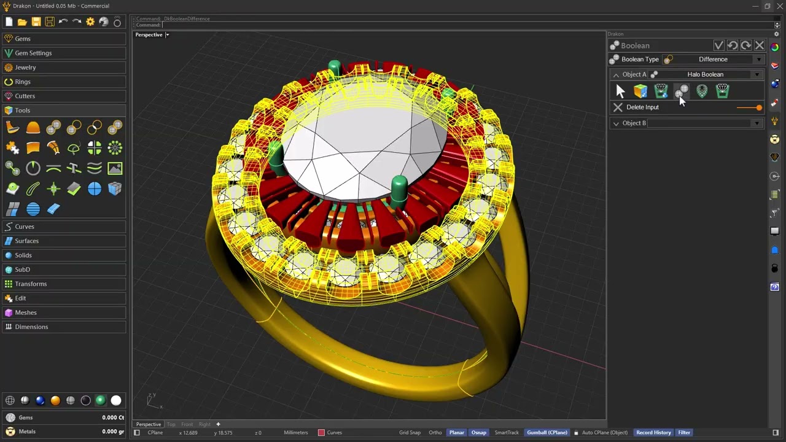786x442 pixels.
Task: Collapse the Object A section chevron
Action: point(616,74)
